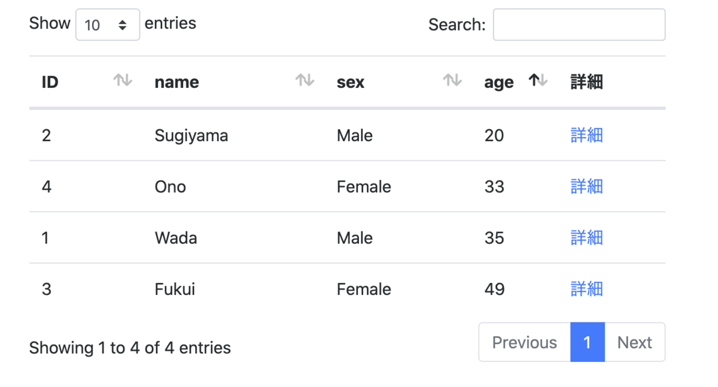Go to the Next page

[x=634, y=343]
